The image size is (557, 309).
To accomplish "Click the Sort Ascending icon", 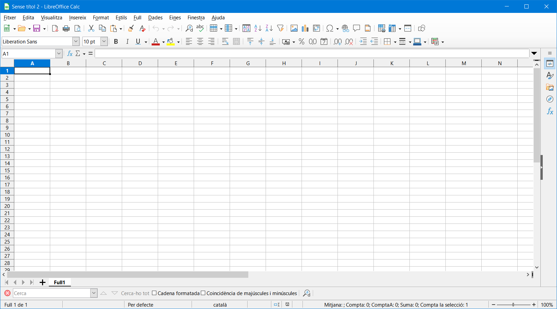I will 258,28.
